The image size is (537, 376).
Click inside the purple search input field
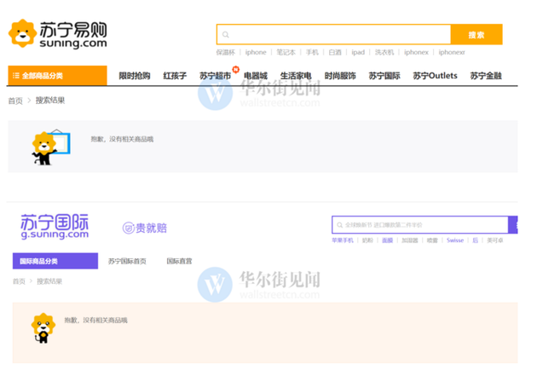420,224
